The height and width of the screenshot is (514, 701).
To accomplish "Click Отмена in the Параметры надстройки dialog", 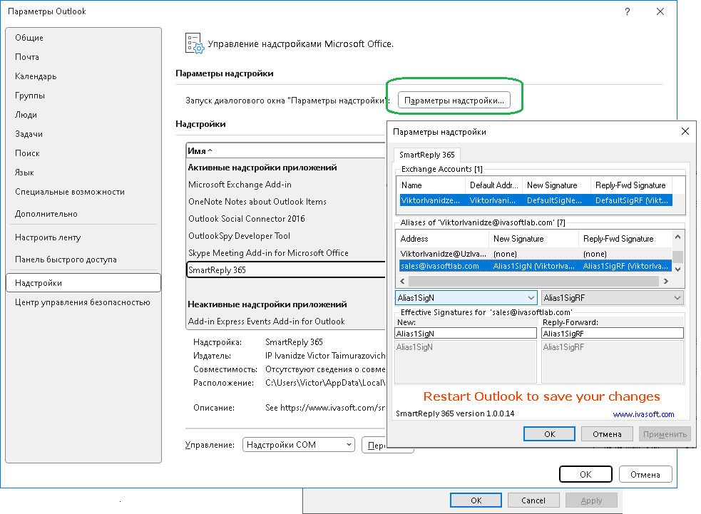I will 607,434.
